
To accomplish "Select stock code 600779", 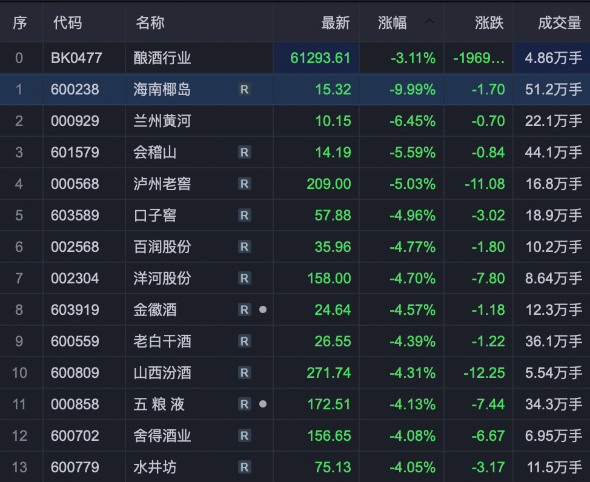I will point(75,467).
